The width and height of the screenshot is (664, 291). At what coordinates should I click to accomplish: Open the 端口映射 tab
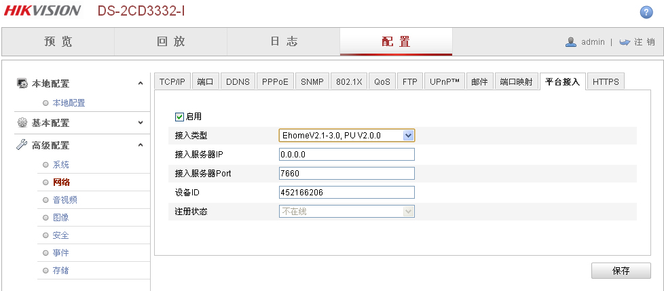point(516,81)
